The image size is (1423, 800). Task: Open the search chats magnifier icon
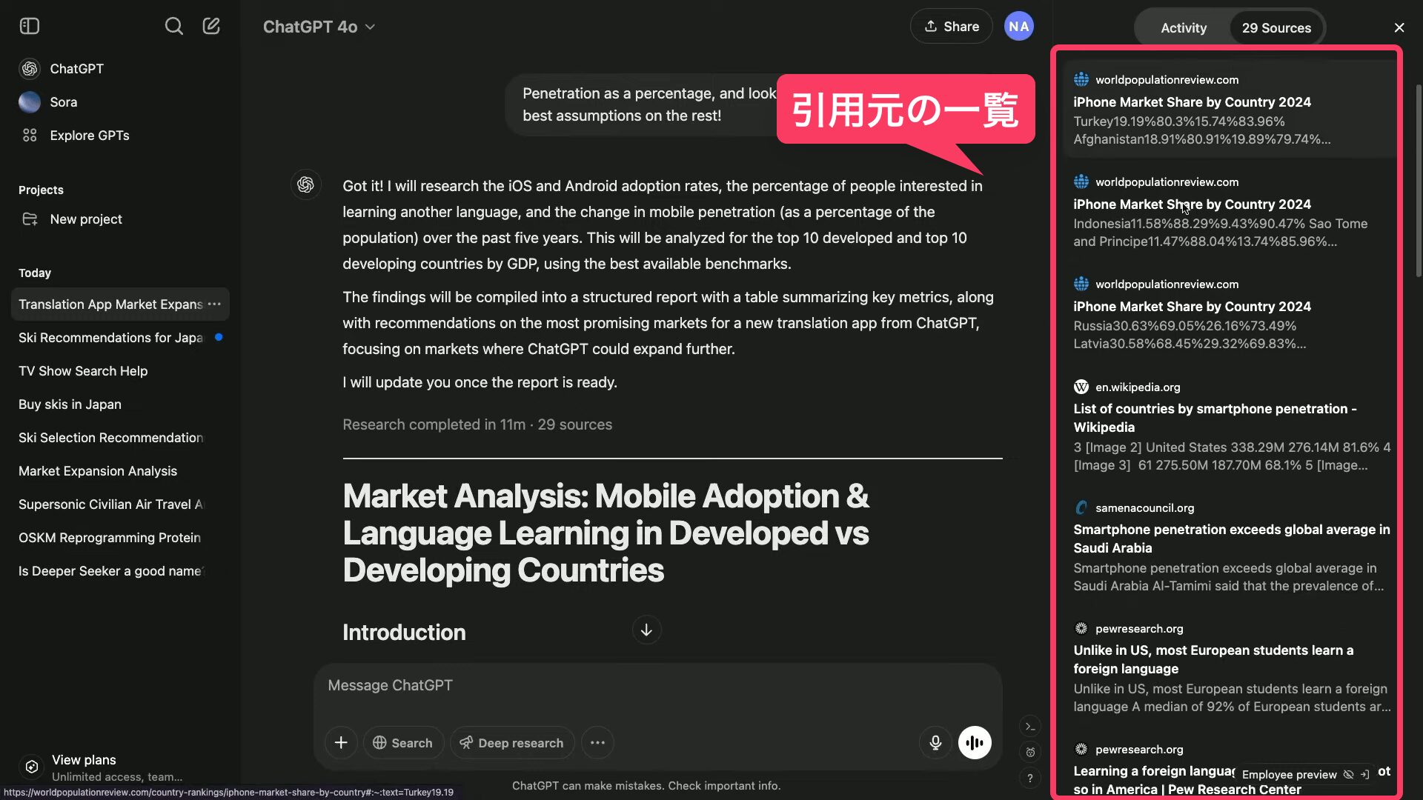[x=173, y=27]
